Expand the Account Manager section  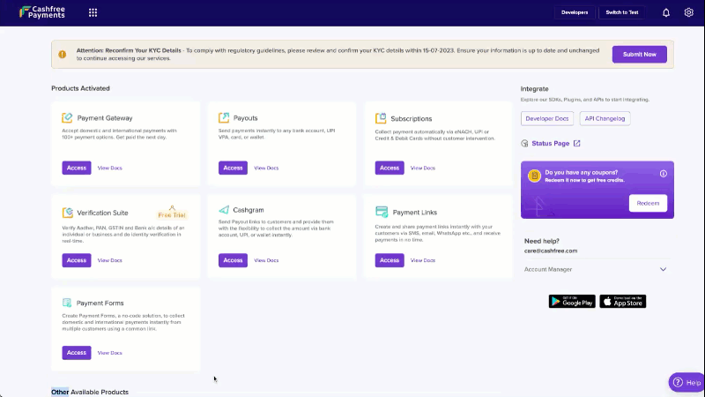point(596,269)
